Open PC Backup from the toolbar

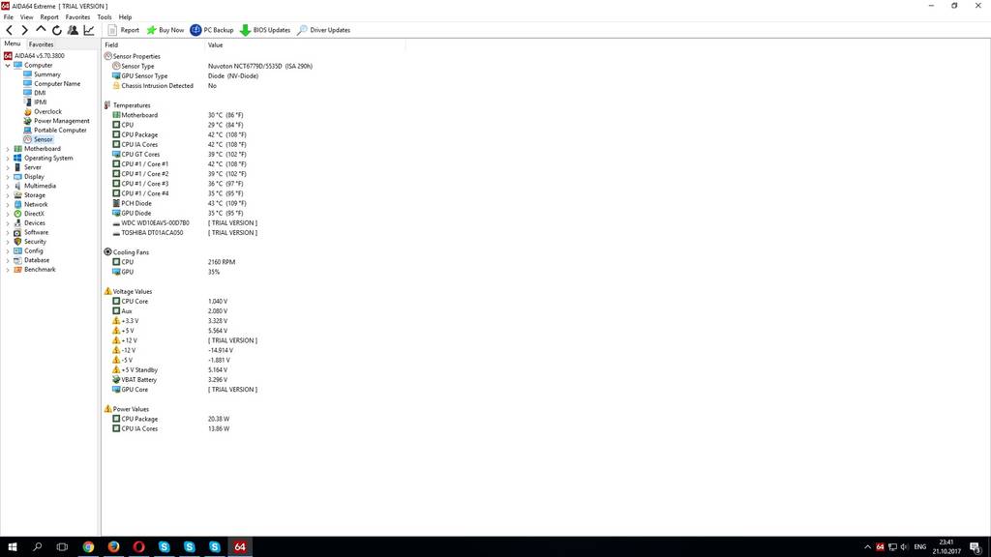tap(212, 30)
